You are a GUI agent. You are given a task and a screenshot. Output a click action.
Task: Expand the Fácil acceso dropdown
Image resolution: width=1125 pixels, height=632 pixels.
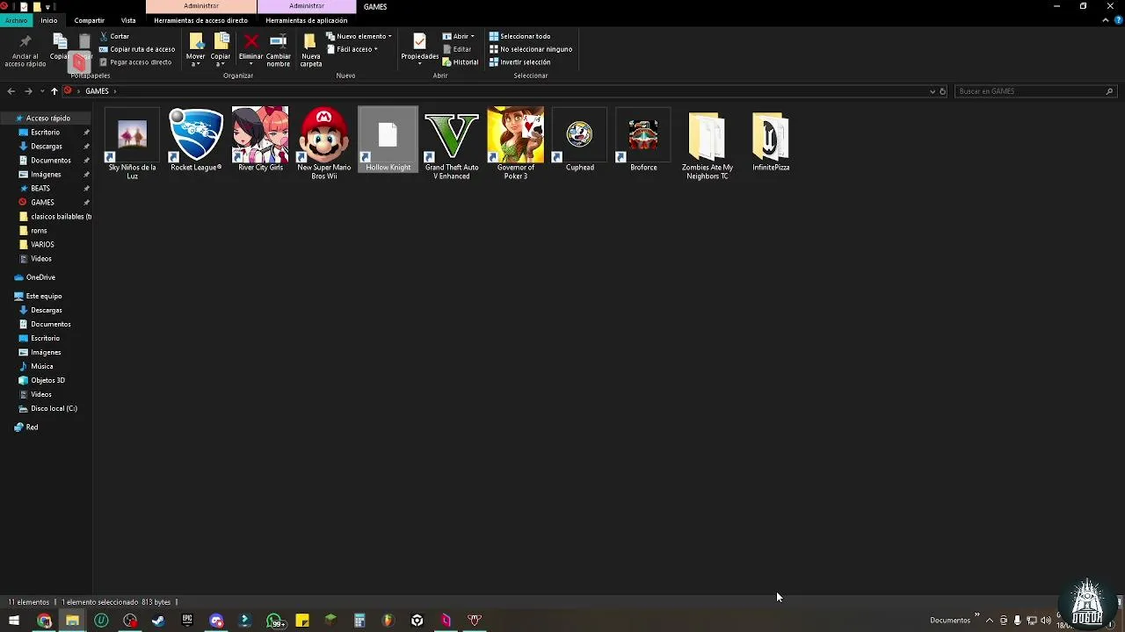352,49
